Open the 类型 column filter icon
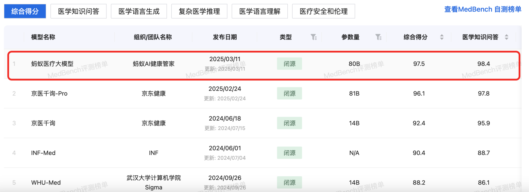This screenshot has height=192, width=529. pyautogui.click(x=314, y=37)
